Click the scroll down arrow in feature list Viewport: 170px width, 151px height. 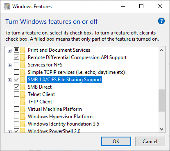161,129
